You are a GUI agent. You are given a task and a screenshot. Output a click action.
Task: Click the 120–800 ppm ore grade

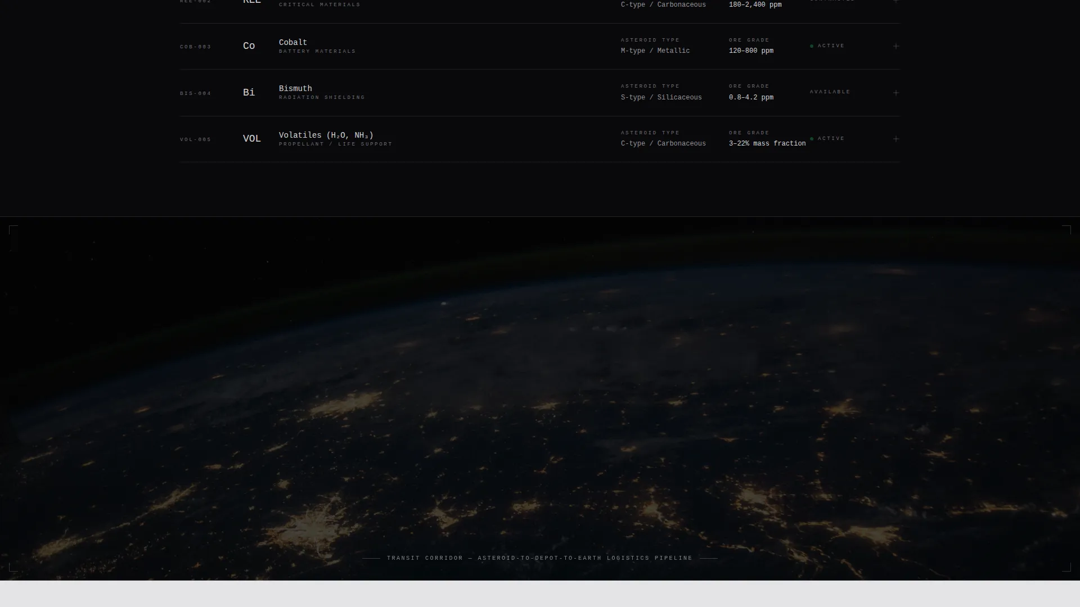coord(751,51)
